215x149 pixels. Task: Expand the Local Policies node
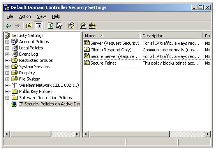click(x=7, y=48)
